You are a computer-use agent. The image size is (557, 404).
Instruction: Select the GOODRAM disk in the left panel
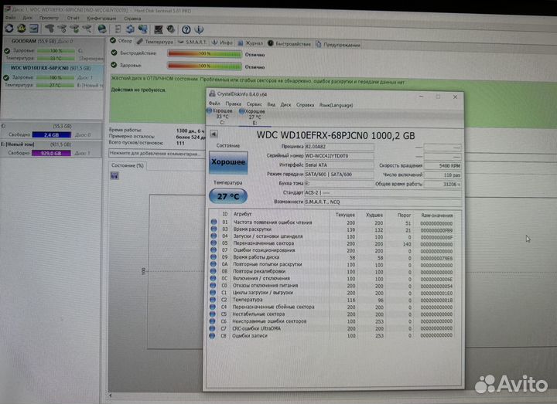(53, 49)
